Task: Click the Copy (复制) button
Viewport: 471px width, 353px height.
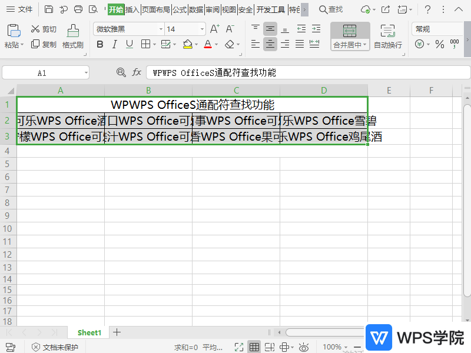Action: tap(44, 45)
